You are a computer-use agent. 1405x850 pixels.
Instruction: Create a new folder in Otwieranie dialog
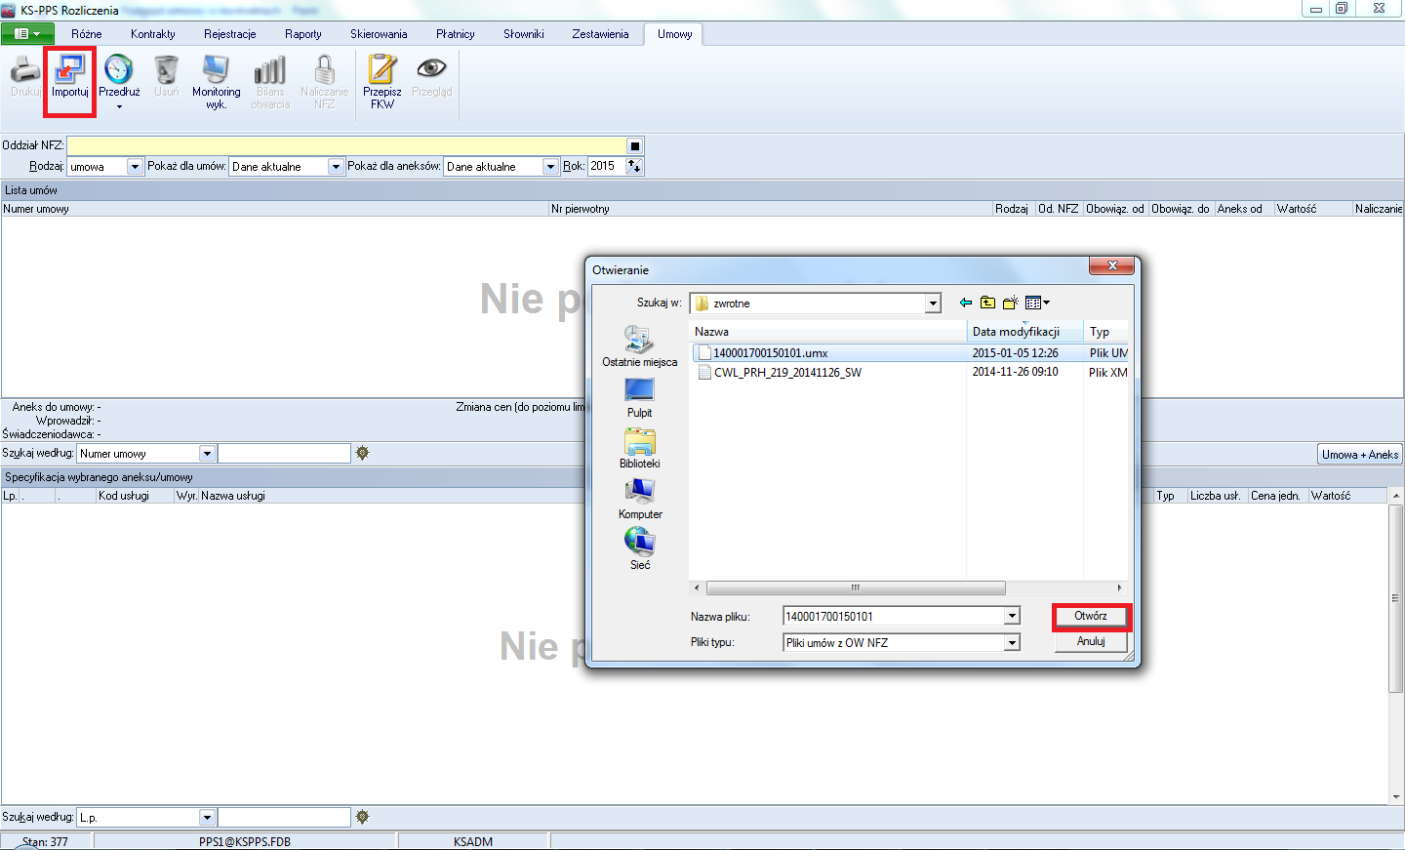pos(1011,303)
